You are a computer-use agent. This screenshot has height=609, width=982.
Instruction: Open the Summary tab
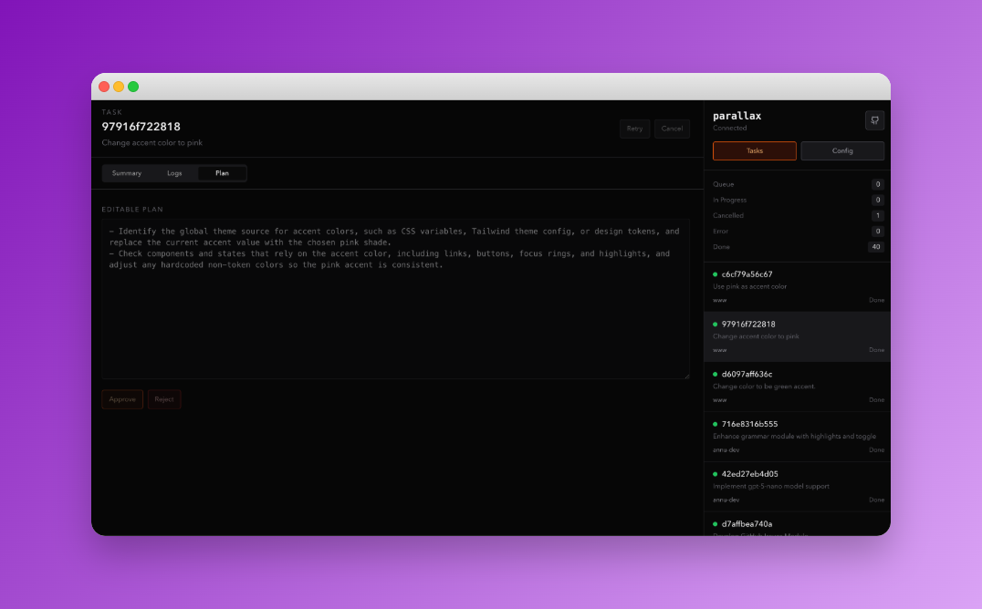[x=127, y=173]
